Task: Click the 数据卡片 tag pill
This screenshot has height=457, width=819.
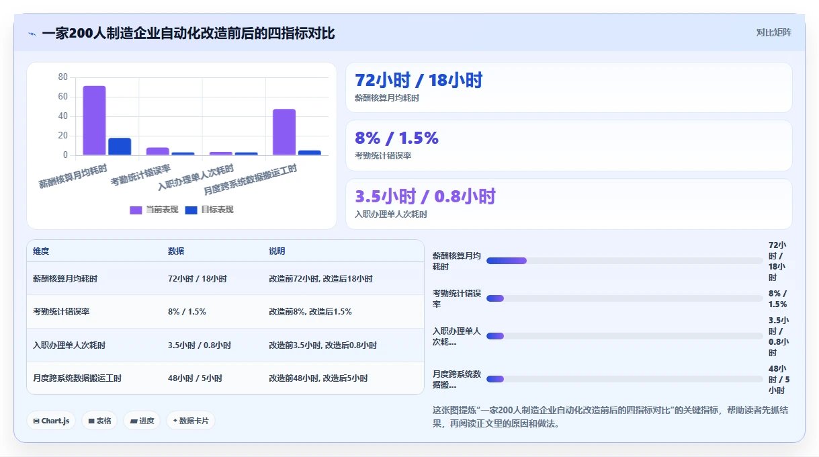Action: [x=191, y=421]
